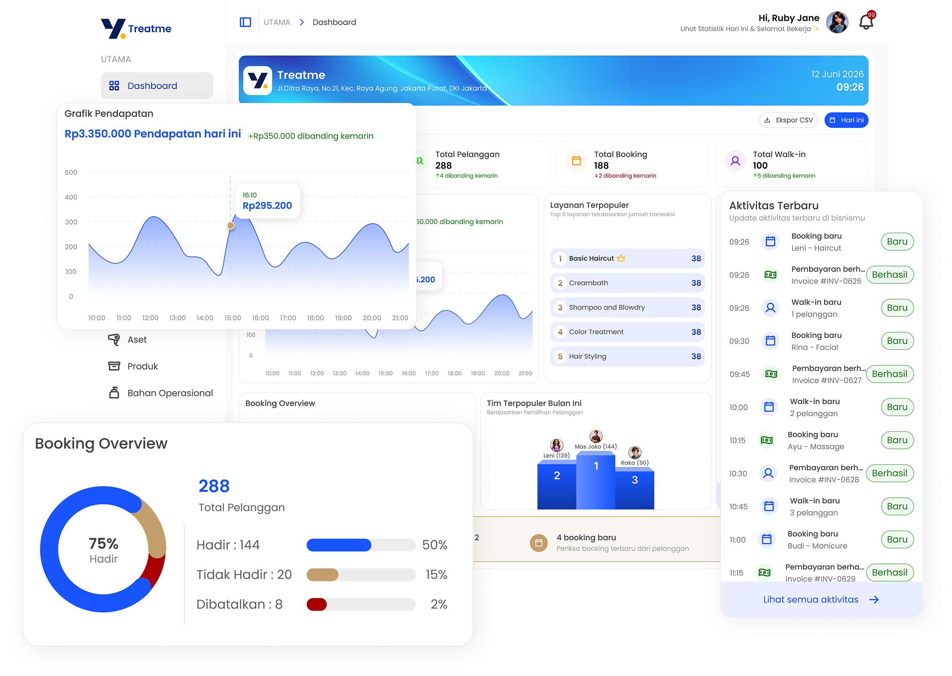Viewport: 952px width, 676px height.
Task: Click Ruby Jane's profile avatar
Action: click(x=838, y=22)
